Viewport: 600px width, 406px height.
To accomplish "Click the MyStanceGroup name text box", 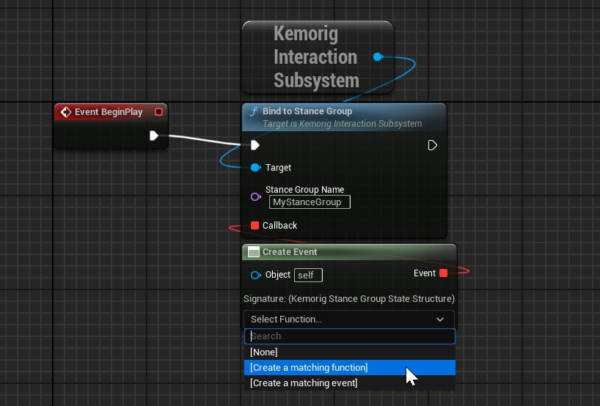I will click(x=310, y=202).
